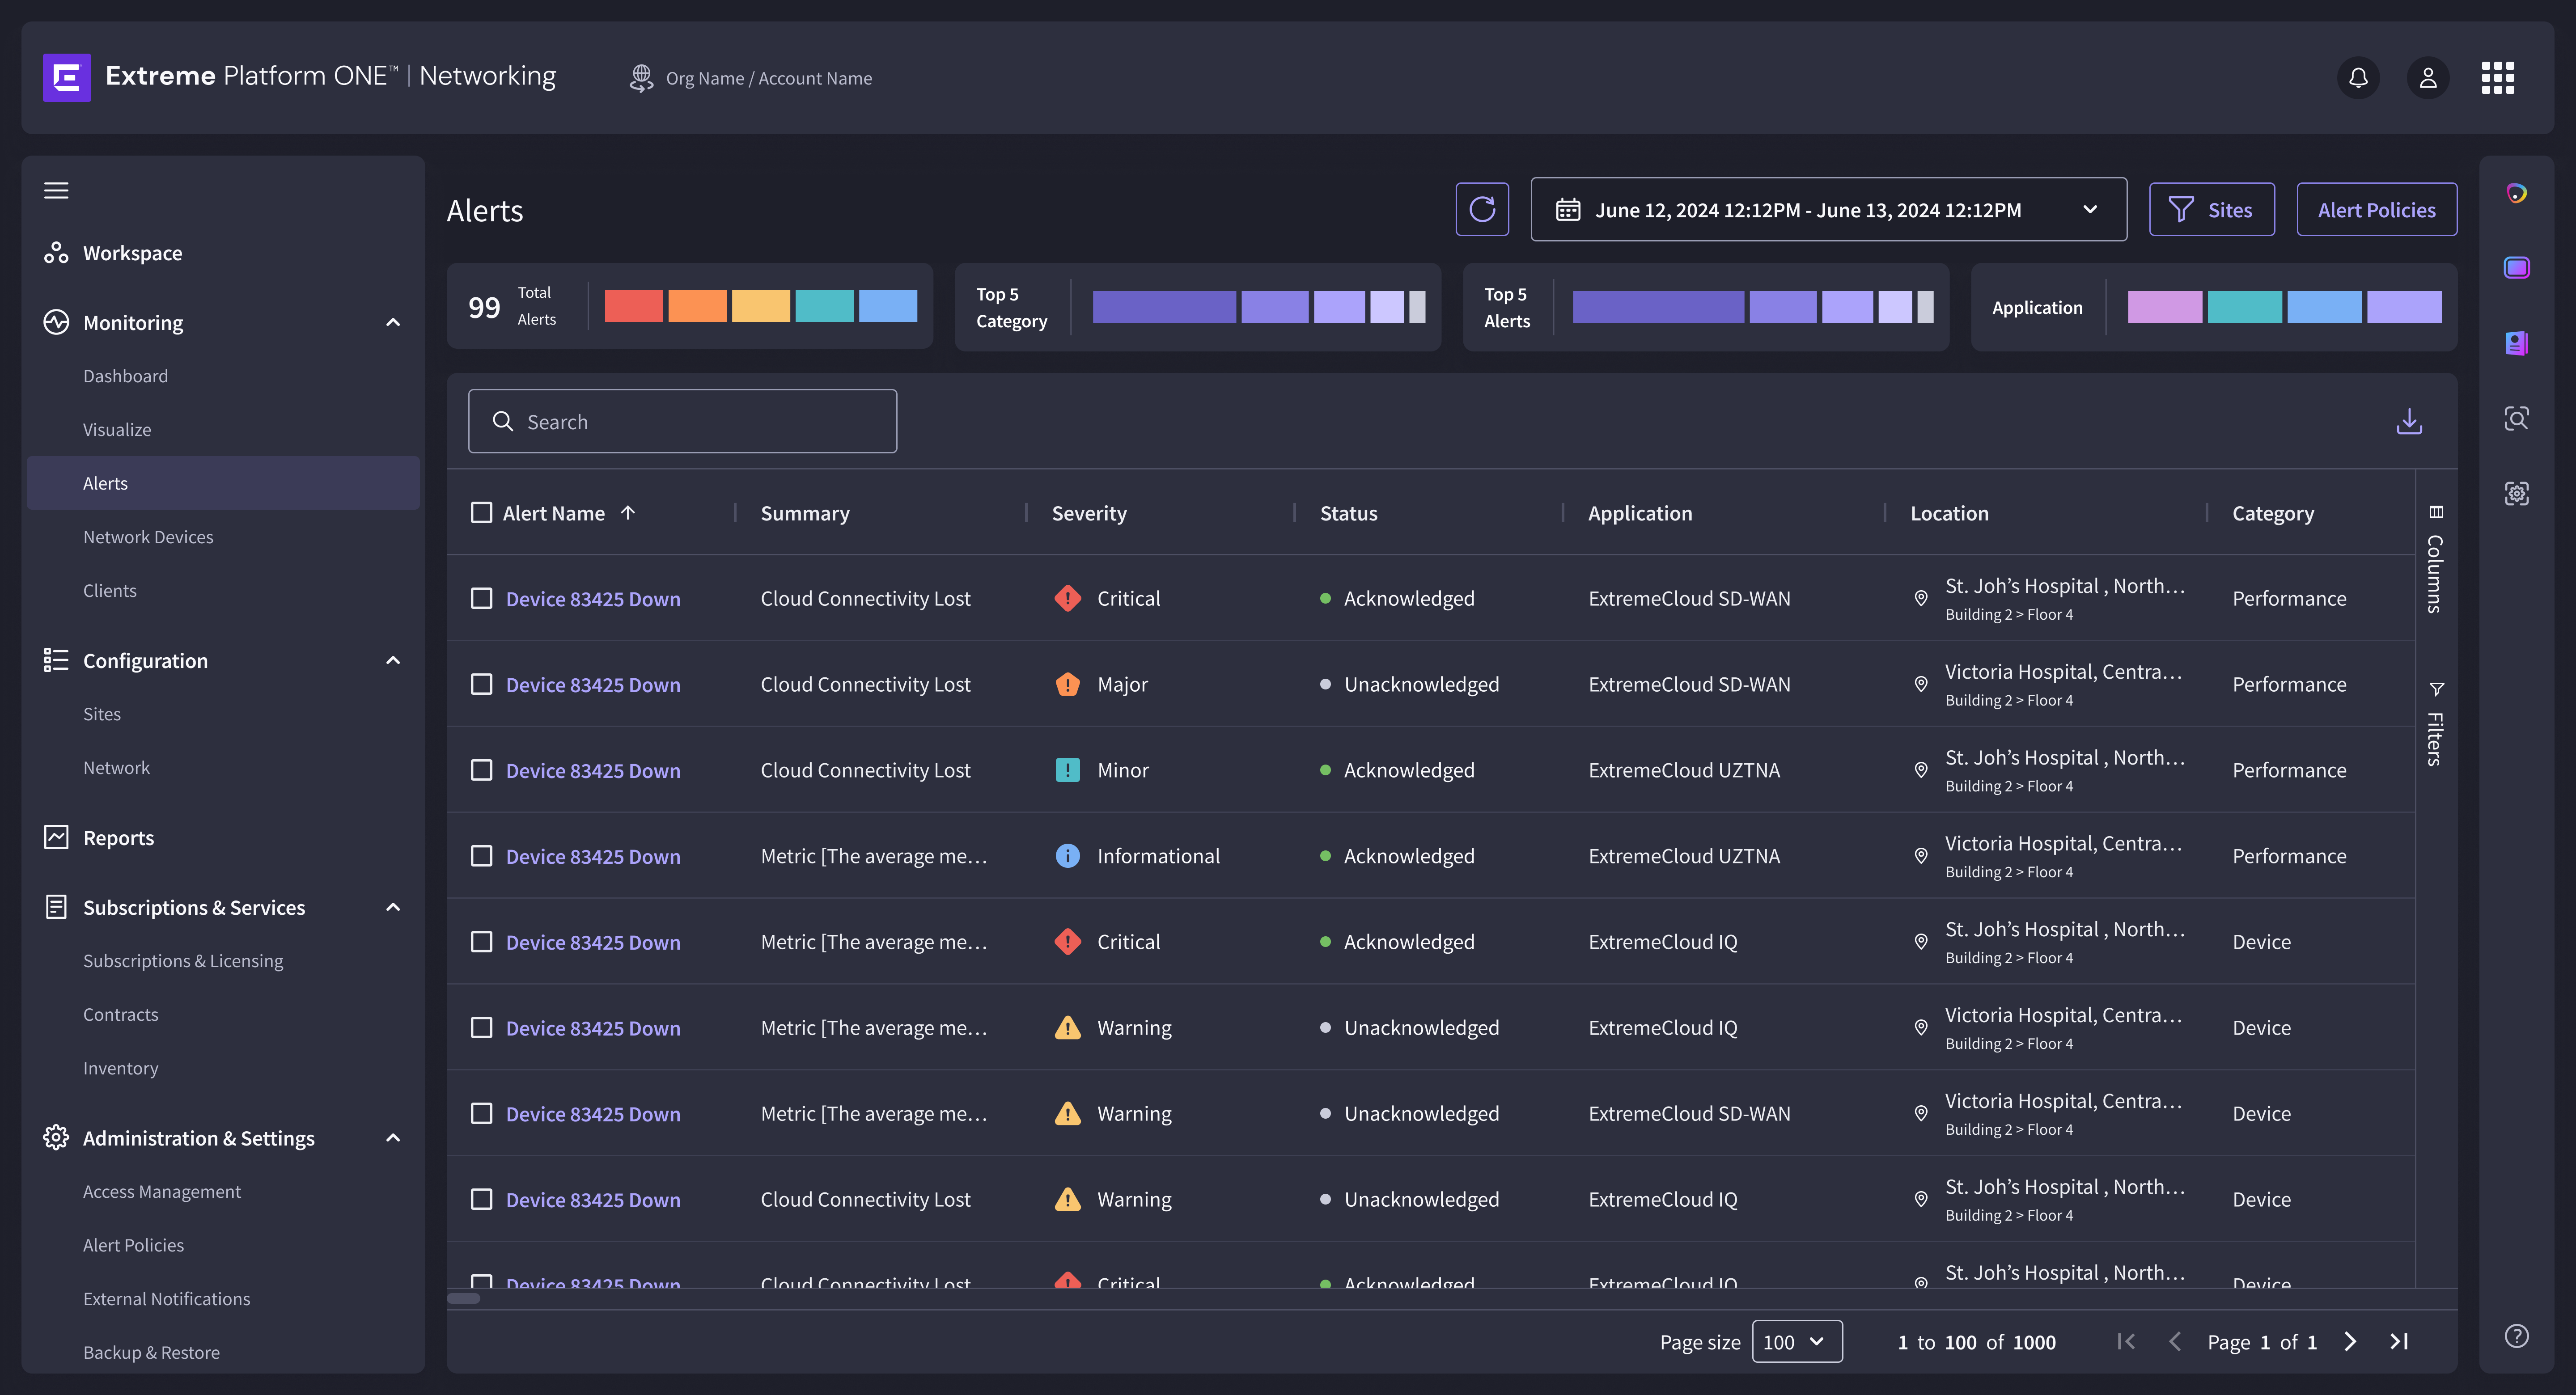2576x1395 pixels.
Task: Click the Critical severity icon in first row
Action: (x=1067, y=598)
